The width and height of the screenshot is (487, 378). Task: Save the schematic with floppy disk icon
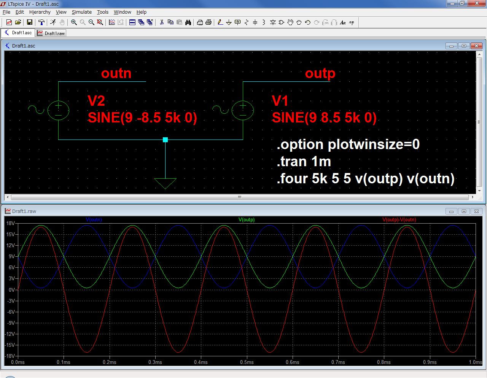coord(29,22)
